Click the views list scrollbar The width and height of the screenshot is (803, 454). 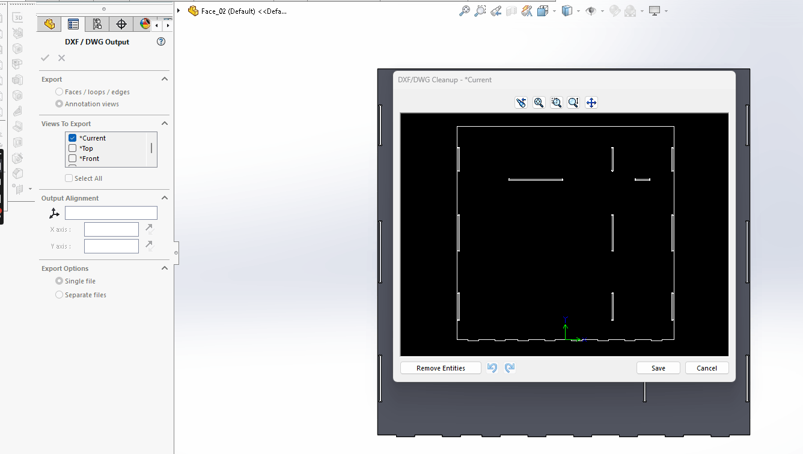[151, 148]
